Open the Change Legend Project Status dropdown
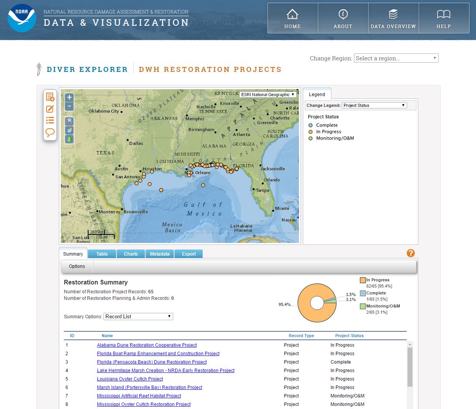The image size is (476, 409). point(374,105)
